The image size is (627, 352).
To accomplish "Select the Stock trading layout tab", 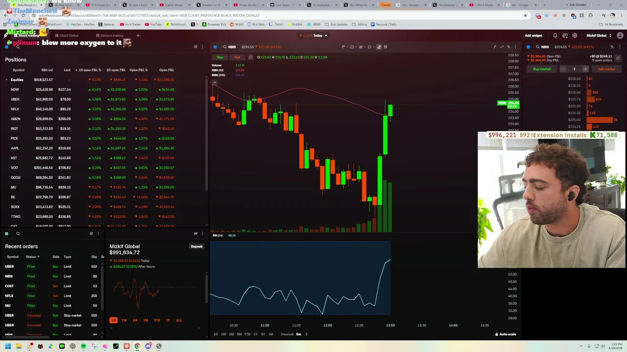I will (x=25, y=36).
